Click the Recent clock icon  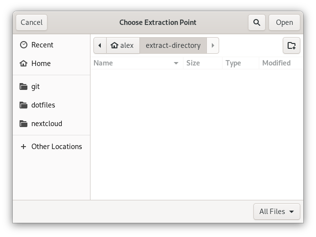point(23,45)
